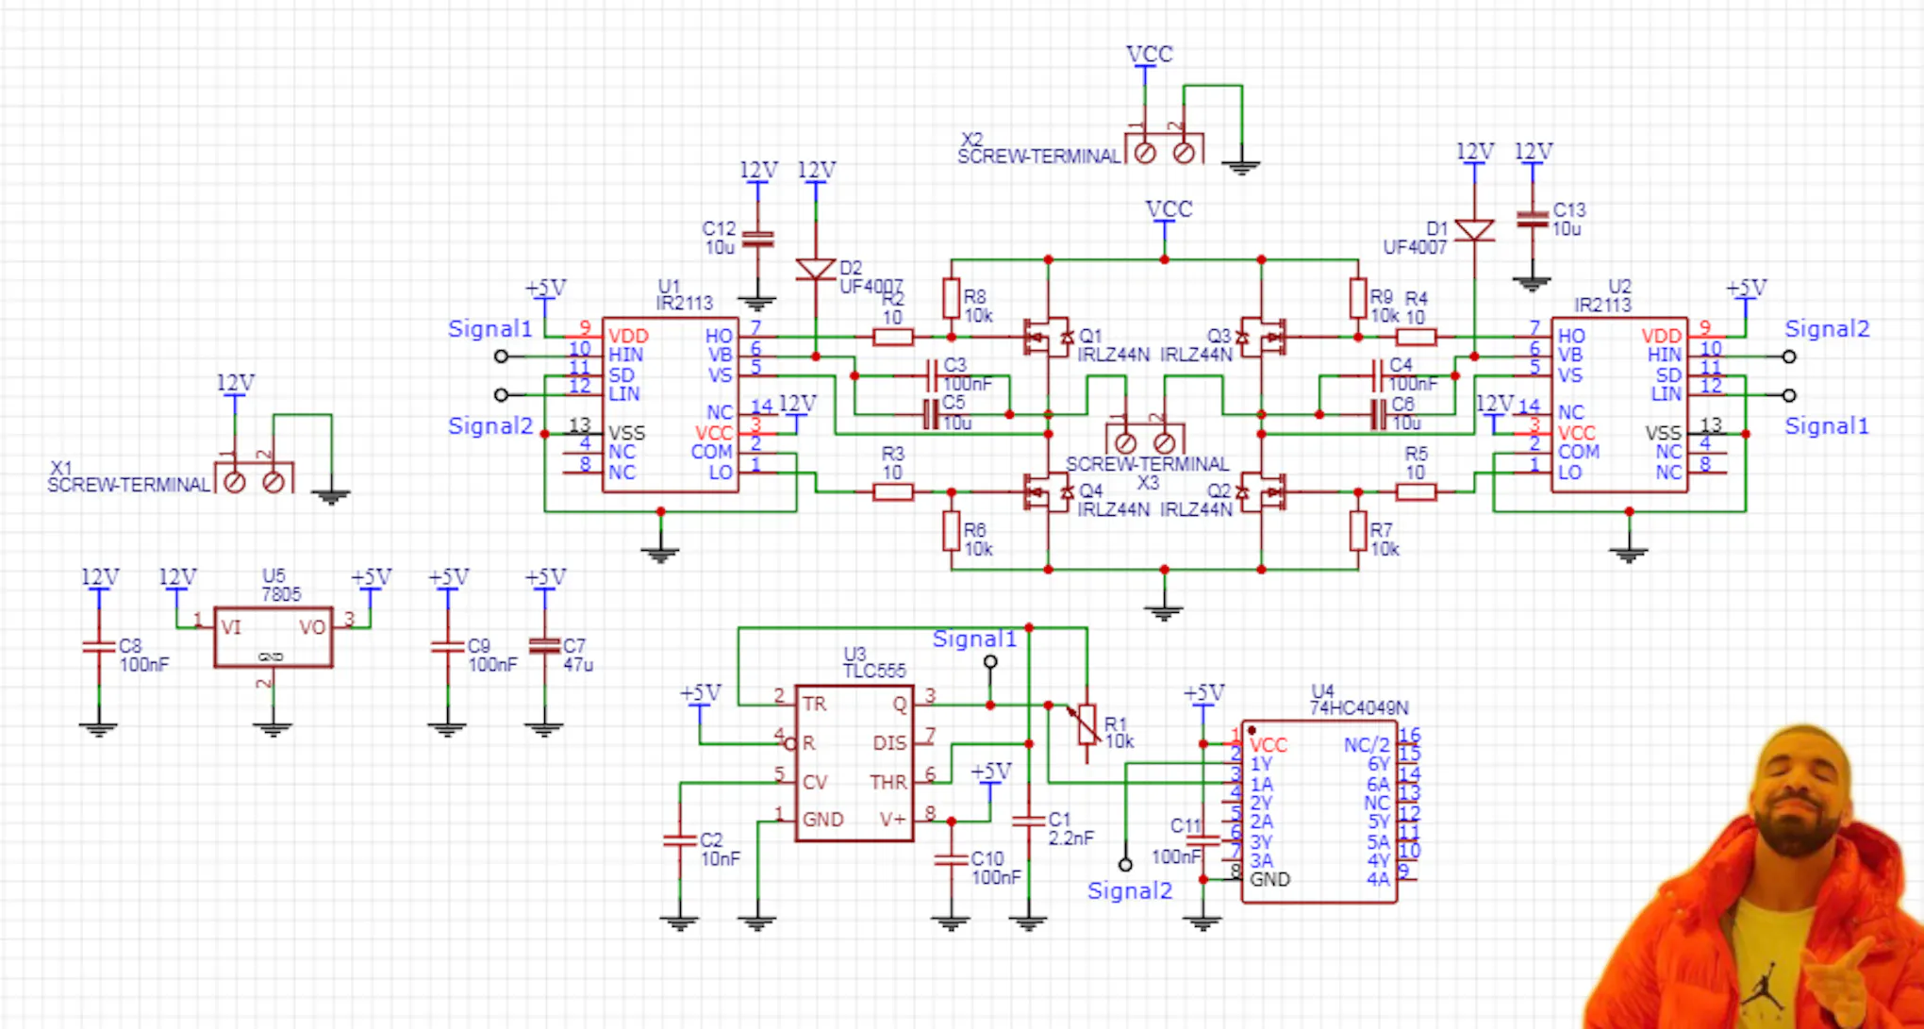Select resistor R7 10k symbol

pos(1358,531)
